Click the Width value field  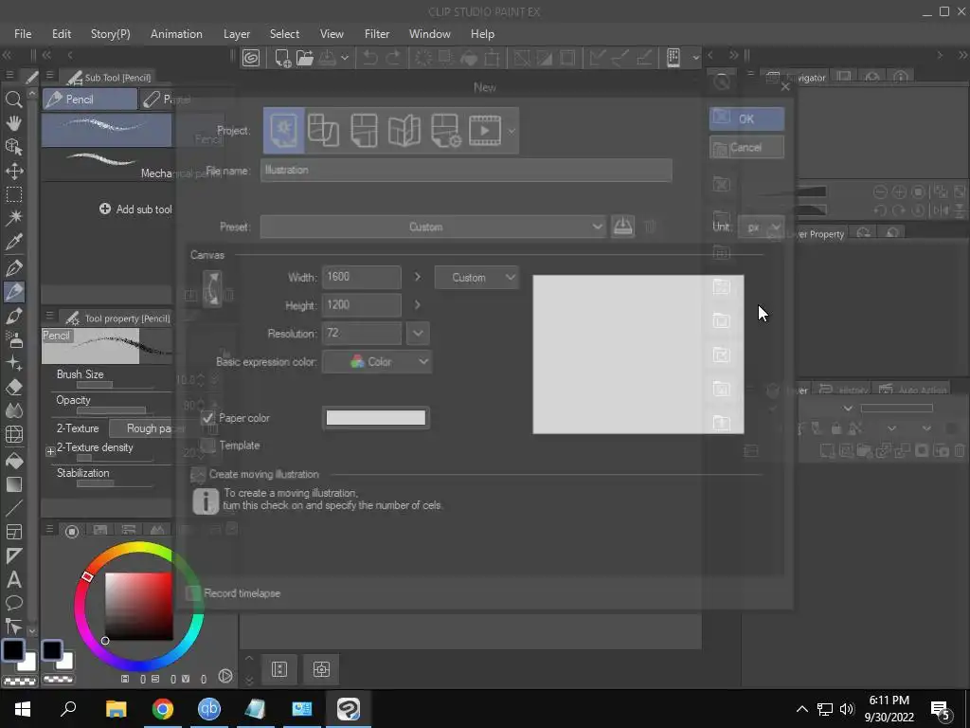(x=361, y=277)
